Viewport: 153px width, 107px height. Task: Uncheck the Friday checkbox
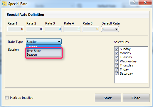pos(117,69)
